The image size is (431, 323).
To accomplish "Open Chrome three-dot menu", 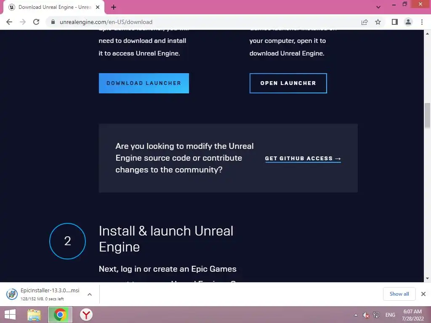I will [x=422, y=22].
